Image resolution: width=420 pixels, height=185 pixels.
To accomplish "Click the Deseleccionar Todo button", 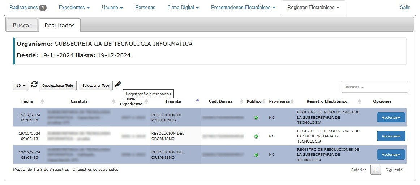I will click(57, 86).
